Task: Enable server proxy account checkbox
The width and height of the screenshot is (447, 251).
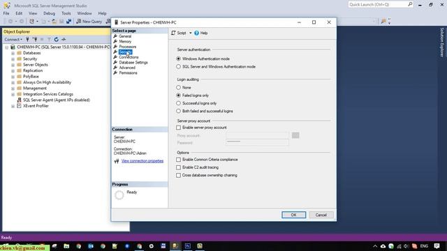Action: [179, 128]
